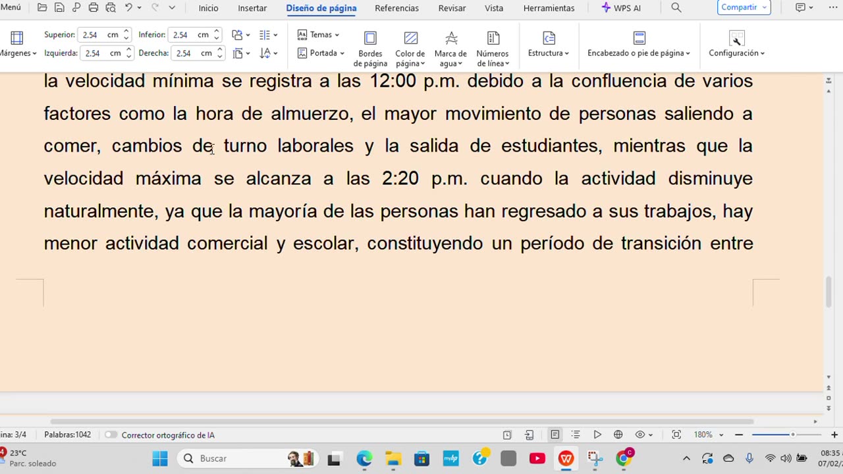Open the zoom percentage 180% dropdown

tap(709, 434)
